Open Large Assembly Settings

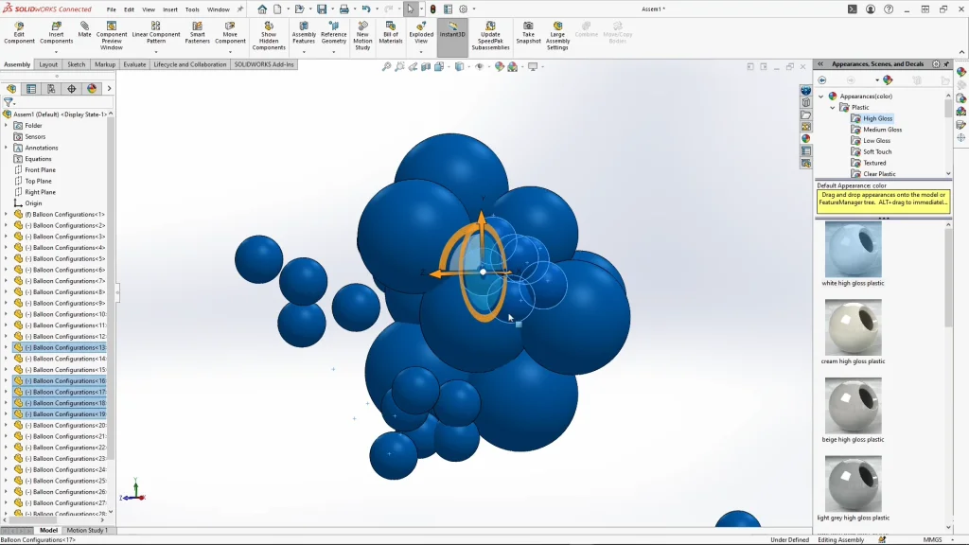557,36
